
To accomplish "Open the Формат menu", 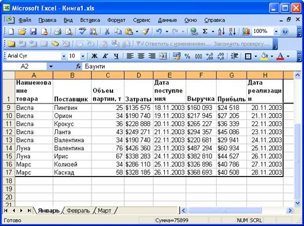I will [x=116, y=20].
